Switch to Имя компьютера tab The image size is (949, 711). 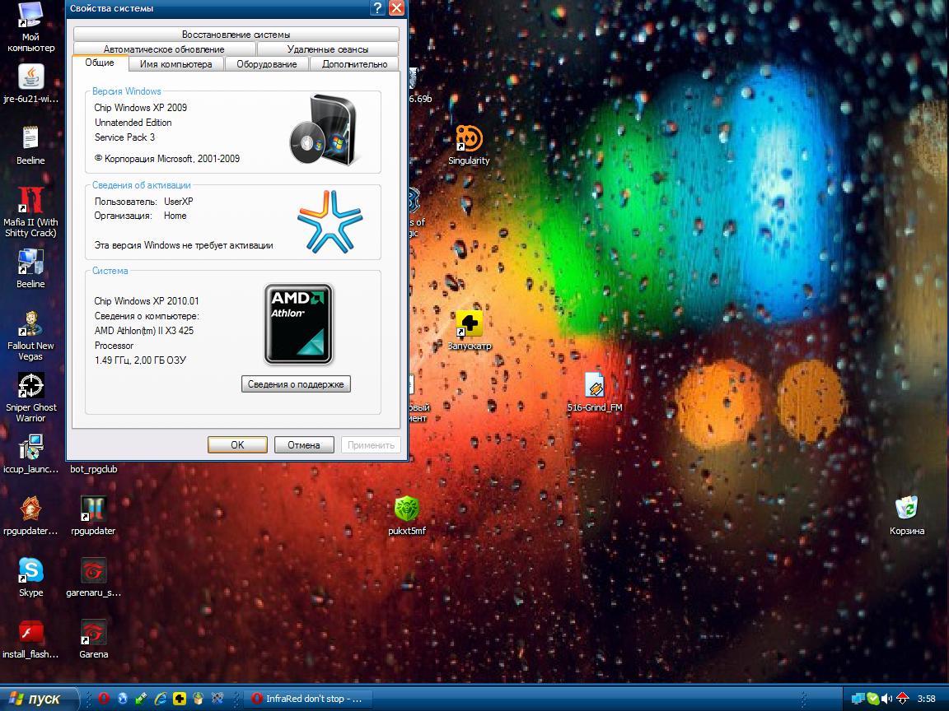point(176,64)
